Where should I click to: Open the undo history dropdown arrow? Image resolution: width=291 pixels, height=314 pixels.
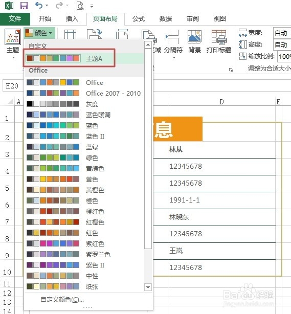pos(47,6)
